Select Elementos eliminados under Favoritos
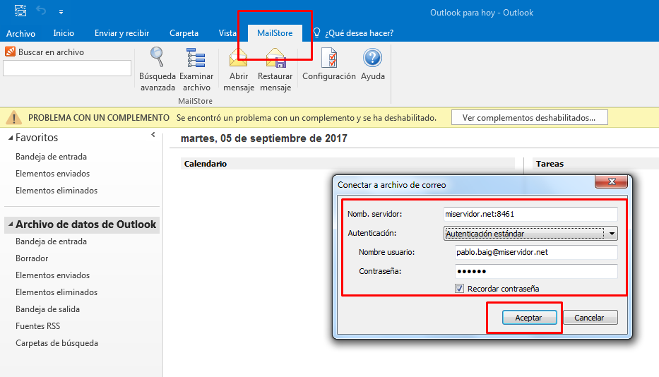This screenshot has height=377, width=659. tap(57, 191)
